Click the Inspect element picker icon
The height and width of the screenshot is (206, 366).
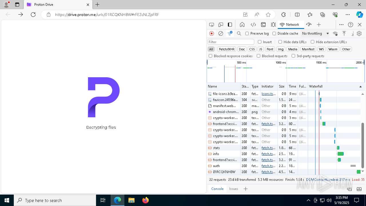point(212,25)
